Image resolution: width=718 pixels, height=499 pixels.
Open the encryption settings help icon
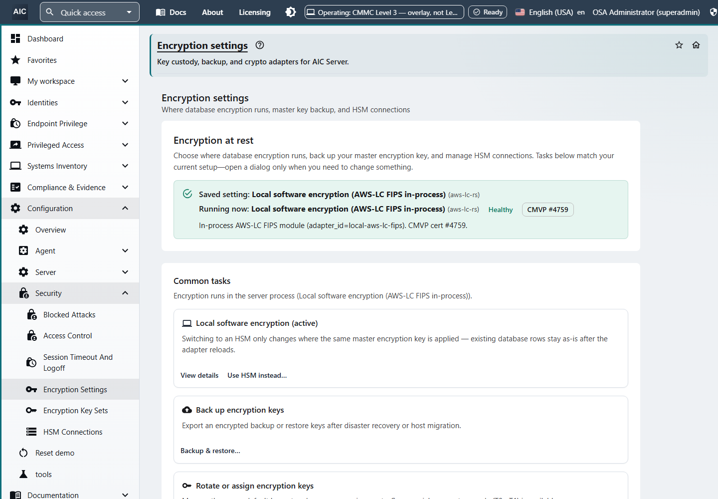[x=260, y=45]
